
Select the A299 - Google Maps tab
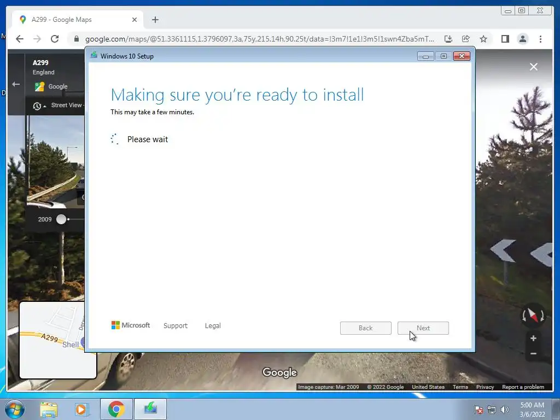(x=78, y=20)
